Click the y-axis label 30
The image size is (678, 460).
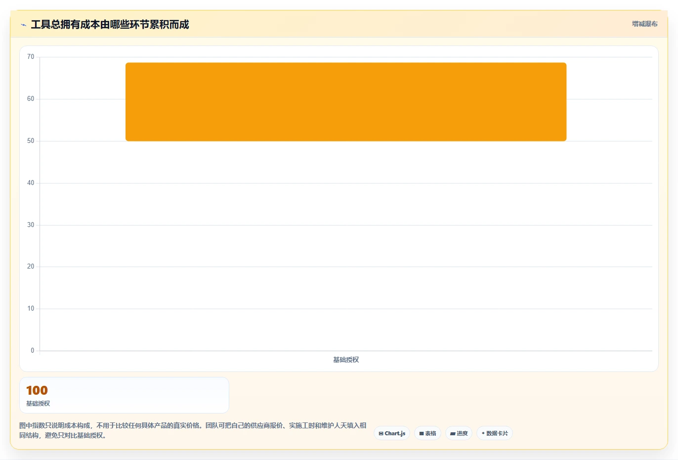point(31,225)
